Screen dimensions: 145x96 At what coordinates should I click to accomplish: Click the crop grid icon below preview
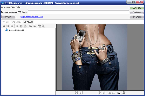click(124, 93)
